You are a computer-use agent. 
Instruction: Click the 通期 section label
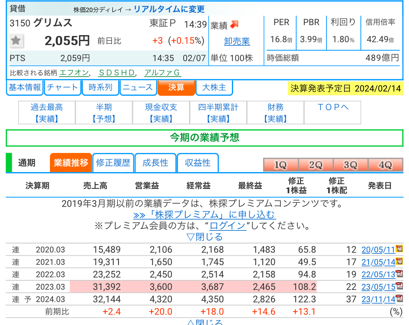[26, 163]
